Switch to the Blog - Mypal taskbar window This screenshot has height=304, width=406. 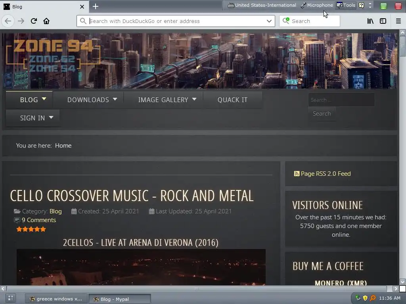click(x=120, y=299)
